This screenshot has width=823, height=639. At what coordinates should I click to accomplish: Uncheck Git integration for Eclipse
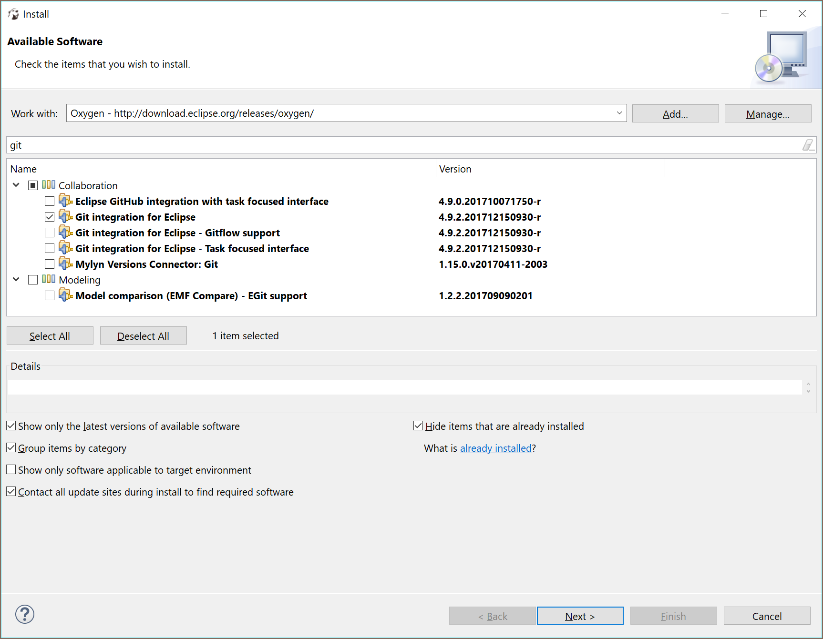pyautogui.click(x=50, y=217)
